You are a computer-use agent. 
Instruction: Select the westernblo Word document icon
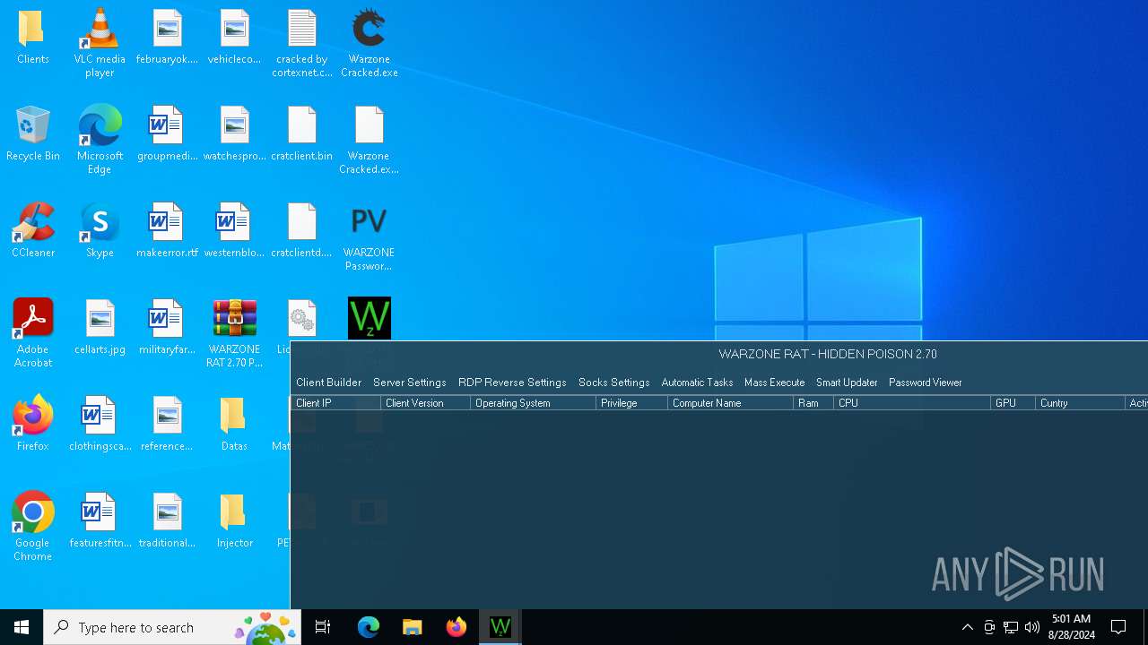click(234, 222)
